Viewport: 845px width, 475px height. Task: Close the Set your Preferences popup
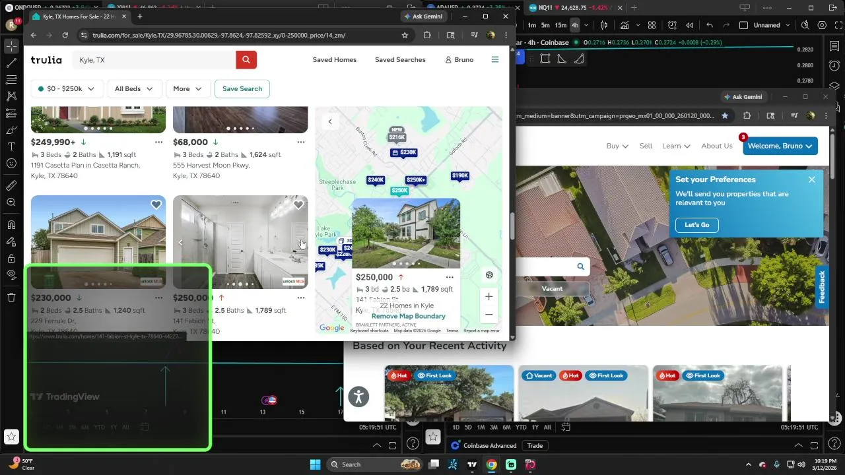[812, 179]
